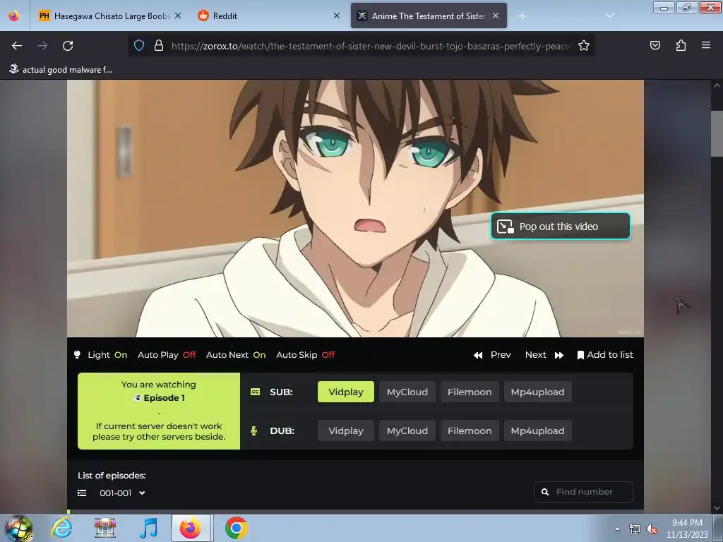Bookmark this page with the star icon
This screenshot has height=542, width=723.
coord(584,46)
